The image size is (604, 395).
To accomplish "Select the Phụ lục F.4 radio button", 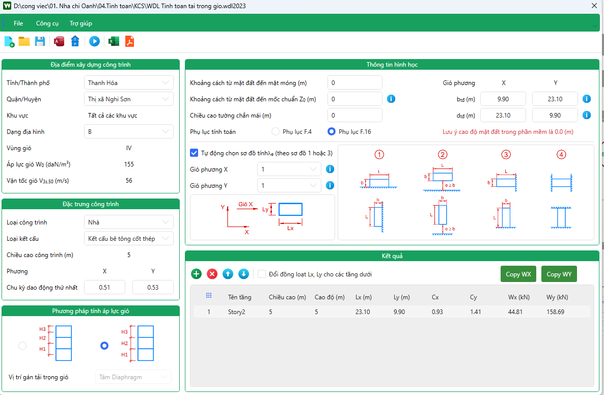I will click(x=276, y=131).
